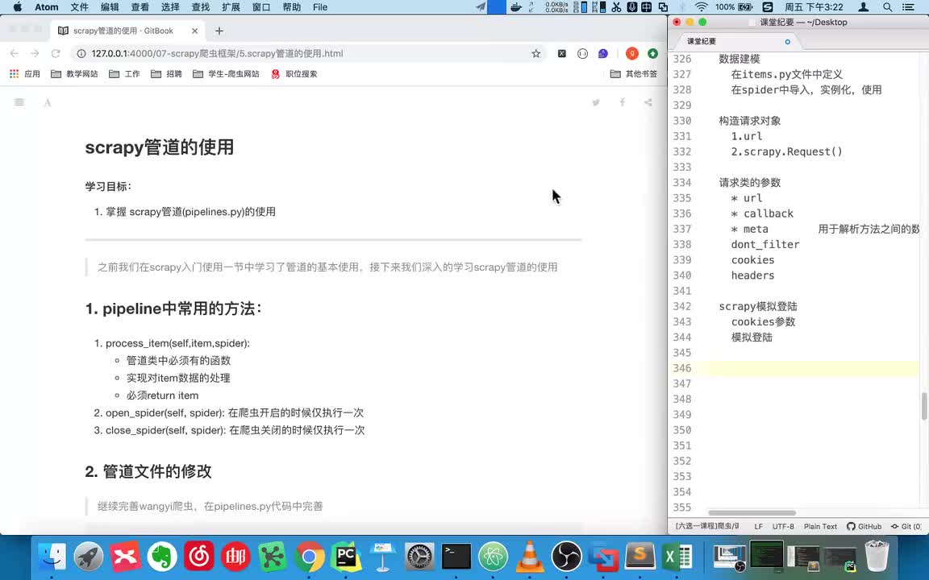Reload the scrapy GitBook page
Viewport: 929px width, 580px height.
[x=56, y=53]
